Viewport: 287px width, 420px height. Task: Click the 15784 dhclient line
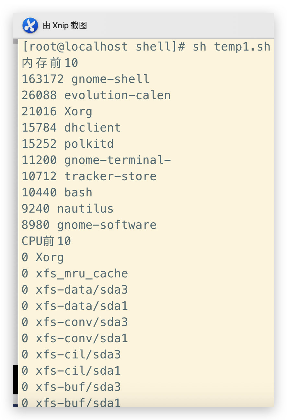point(71,128)
